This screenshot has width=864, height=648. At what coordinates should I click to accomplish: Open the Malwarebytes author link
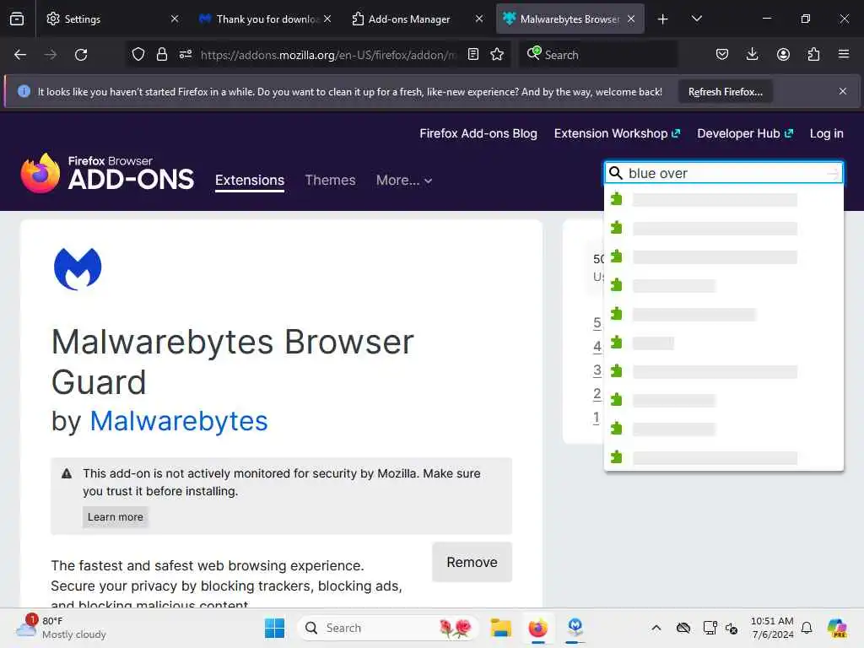[179, 421]
